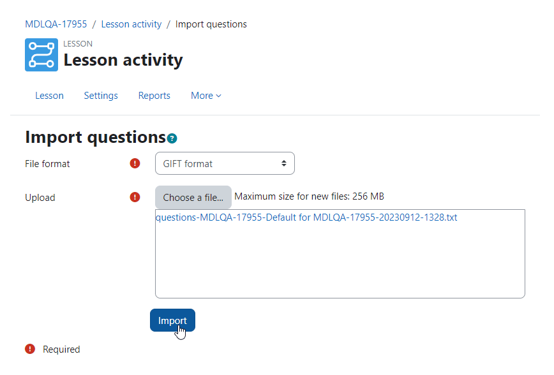Click the red required icon for File format
This screenshot has width=554, height=375.
pyautogui.click(x=135, y=163)
